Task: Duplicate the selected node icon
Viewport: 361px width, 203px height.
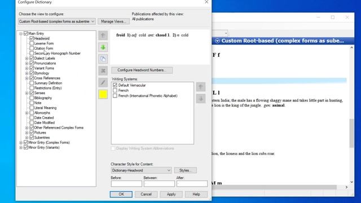Action: [103, 59]
